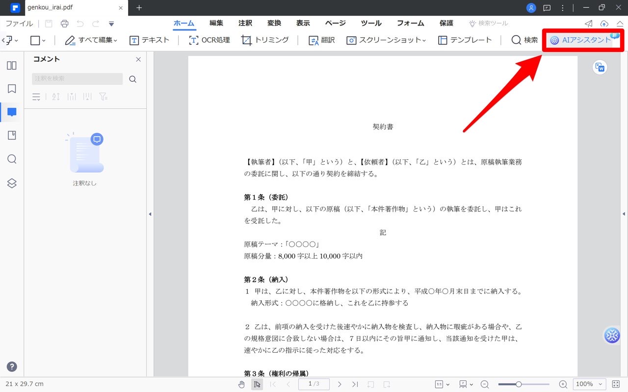Open the zoom percentage dropdown
The image size is (628, 392).
coord(589,384)
